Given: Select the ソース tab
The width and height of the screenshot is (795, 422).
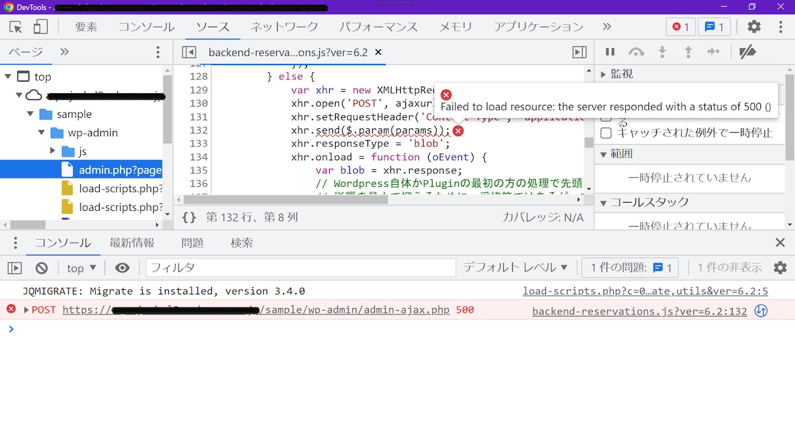Looking at the screenshot, I should click(212, 27).
